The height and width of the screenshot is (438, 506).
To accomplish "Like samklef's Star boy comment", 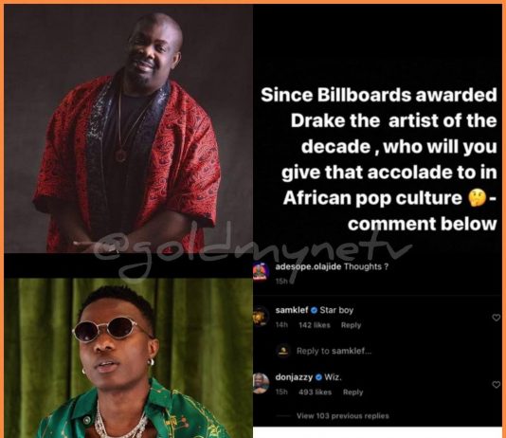I will click(496, 318).
